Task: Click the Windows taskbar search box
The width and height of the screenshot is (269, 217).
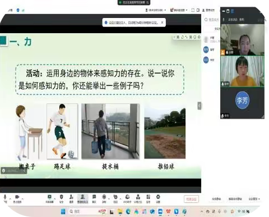Action: [x=87, y=211]
